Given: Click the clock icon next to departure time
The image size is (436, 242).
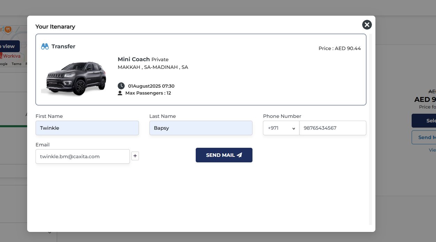Looking at the screenshot, I should point(121,86).
